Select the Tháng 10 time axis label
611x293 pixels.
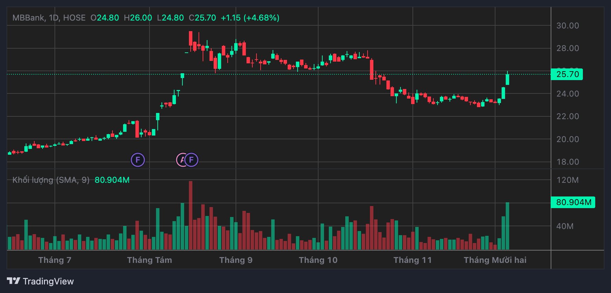pyautogui.click(x=318, y=260)
